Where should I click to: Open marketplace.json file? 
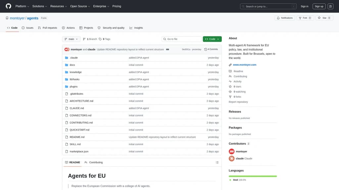pyautogui.click(x=79, y=151)
